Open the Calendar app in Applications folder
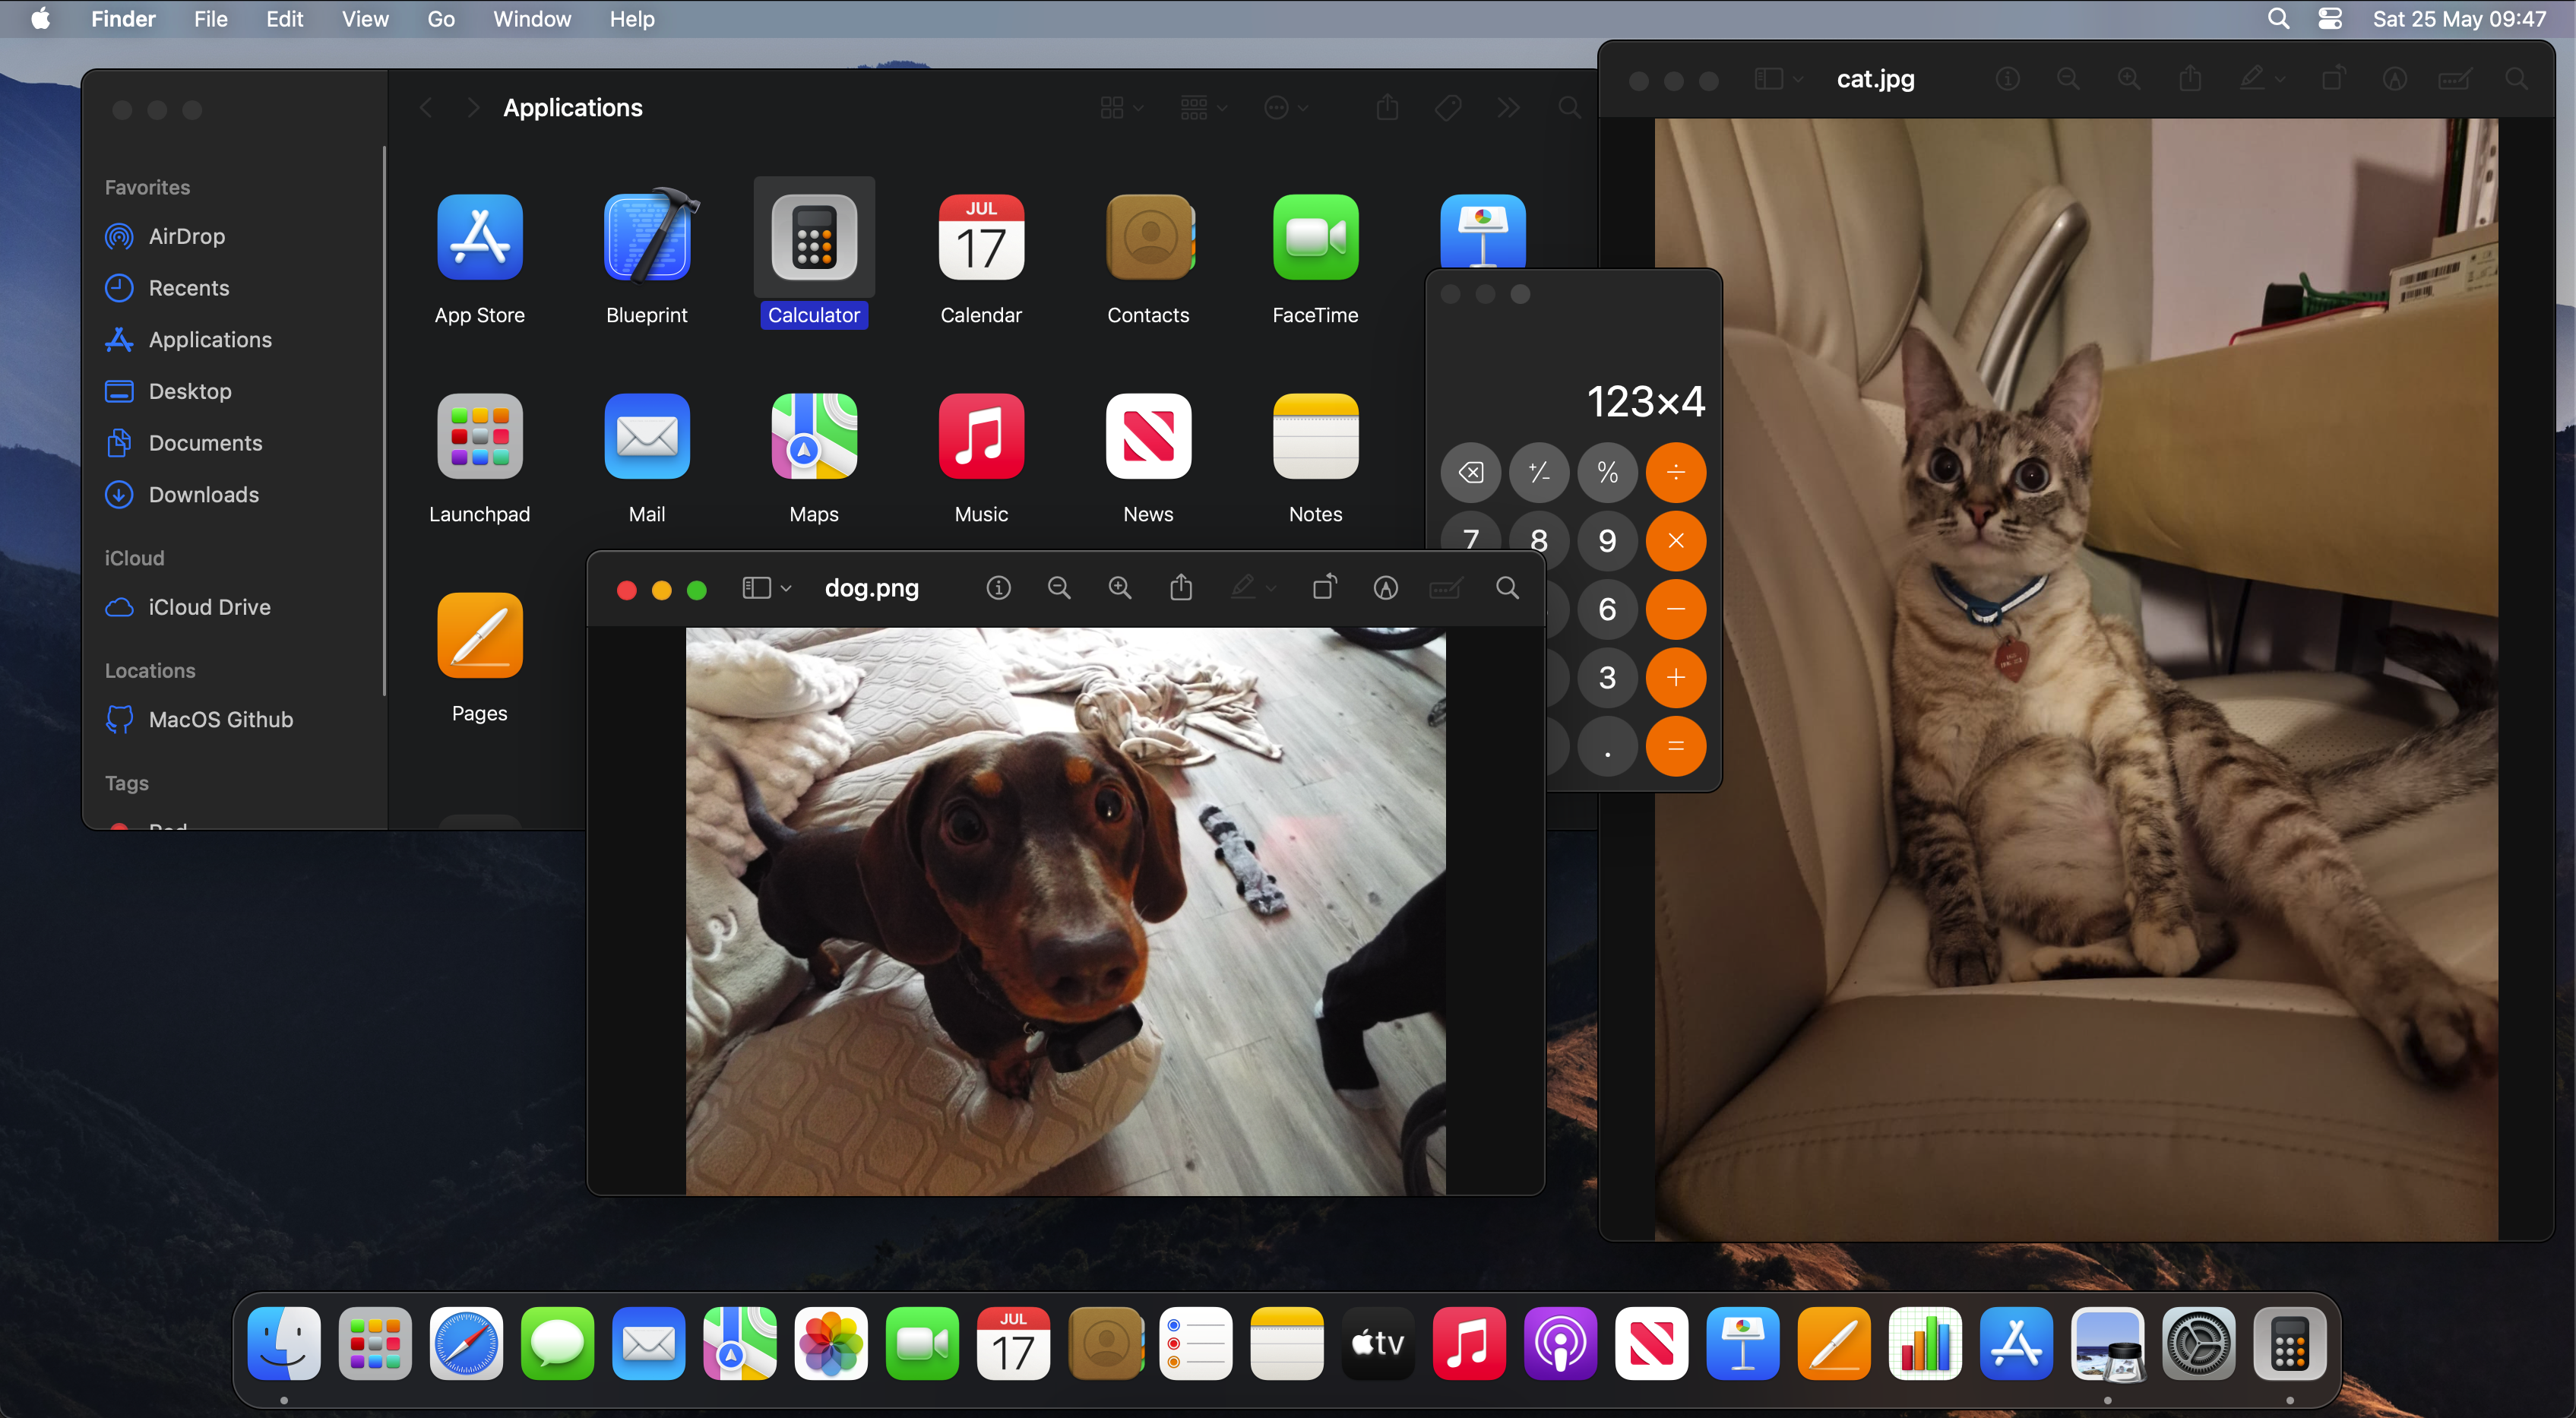2576x1418 pixels. (981, 238)
